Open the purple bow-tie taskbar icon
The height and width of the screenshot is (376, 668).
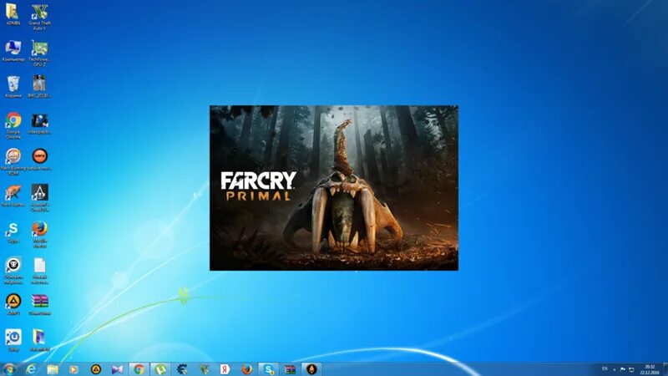coord(117,369)
